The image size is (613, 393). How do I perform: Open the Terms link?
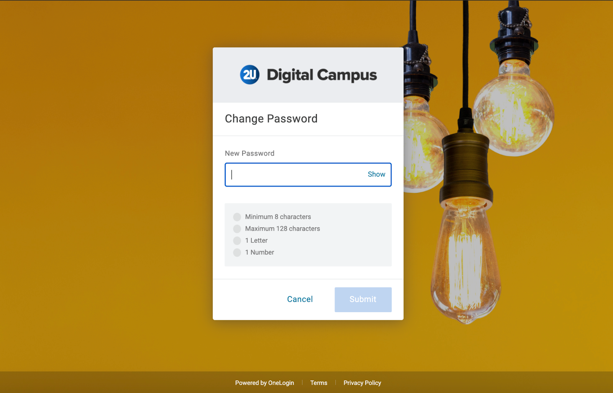(x=319, y=383)
